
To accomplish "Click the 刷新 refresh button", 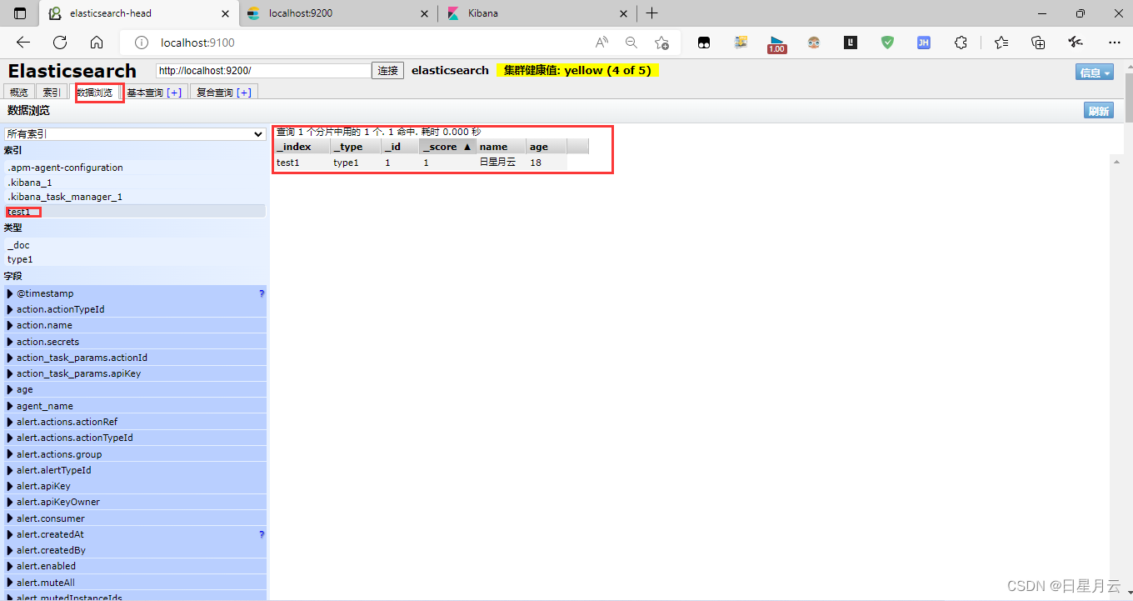I will [x=1099, y=111].
